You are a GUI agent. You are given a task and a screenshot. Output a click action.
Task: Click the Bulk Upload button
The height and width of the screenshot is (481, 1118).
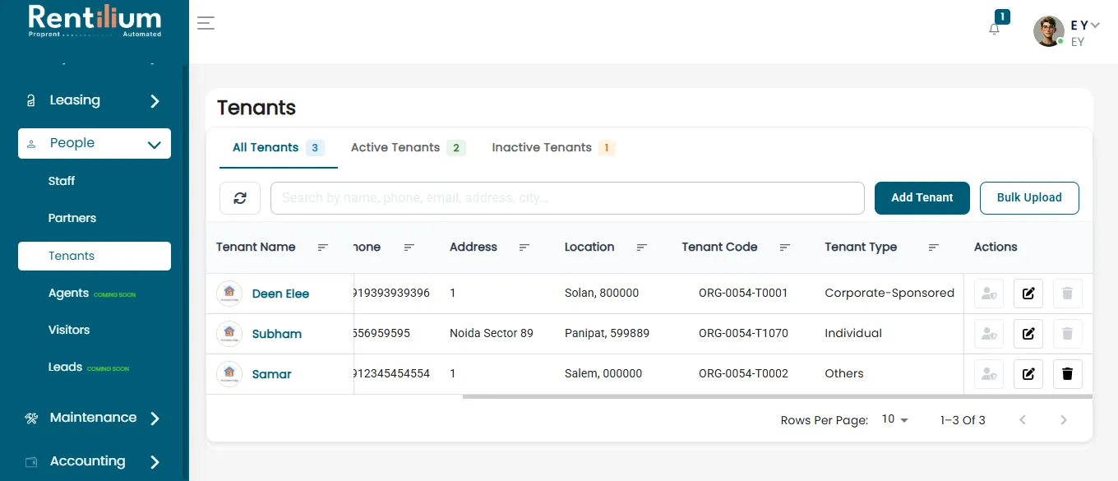tap(1029, 198)
